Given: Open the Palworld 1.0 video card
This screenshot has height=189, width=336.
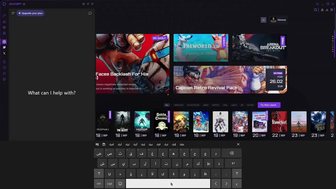Looking at the screenshot, I should [201, 48].
